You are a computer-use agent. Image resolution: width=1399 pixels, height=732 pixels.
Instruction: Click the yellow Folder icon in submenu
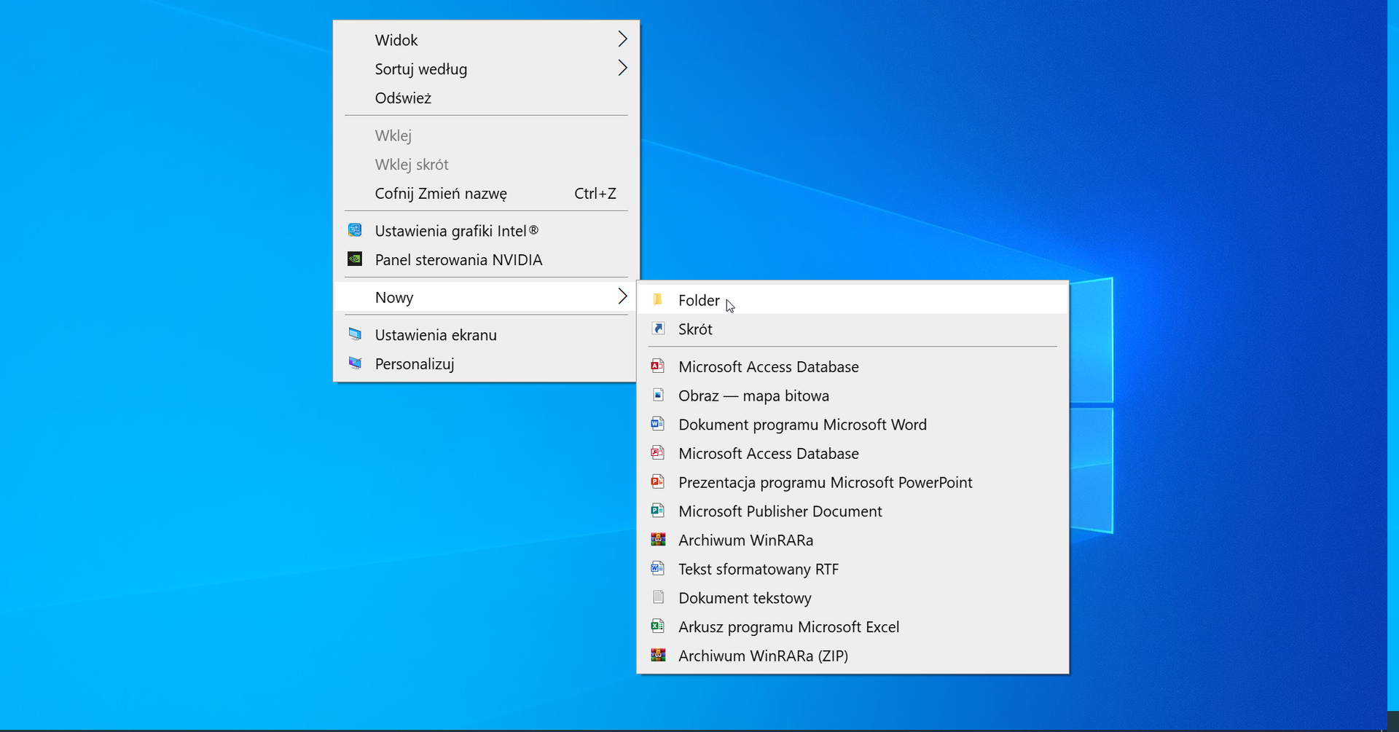click(657, 299)
